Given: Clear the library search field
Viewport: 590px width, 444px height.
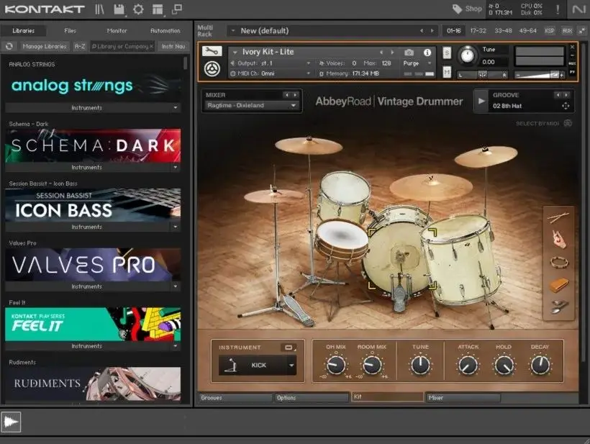Looking at the screenshot, I should click(151, 46).
